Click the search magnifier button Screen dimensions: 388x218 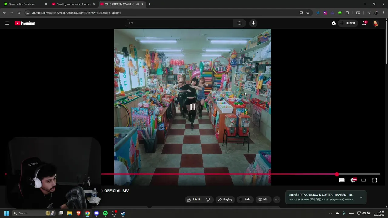tap(239, 23)
